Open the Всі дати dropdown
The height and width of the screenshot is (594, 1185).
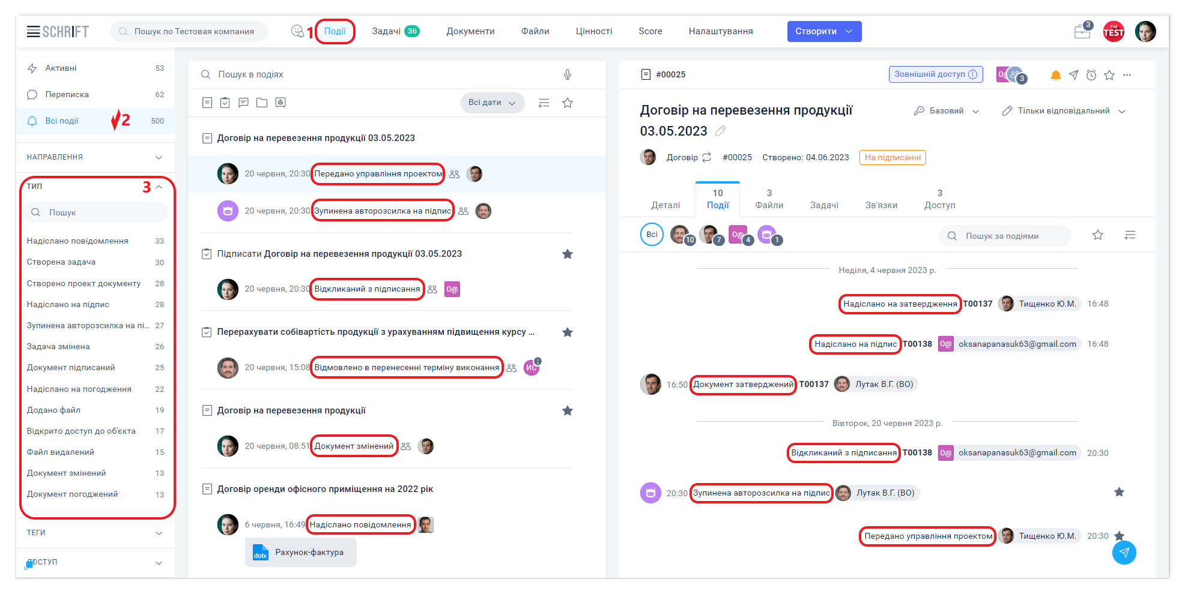[492, 103]
